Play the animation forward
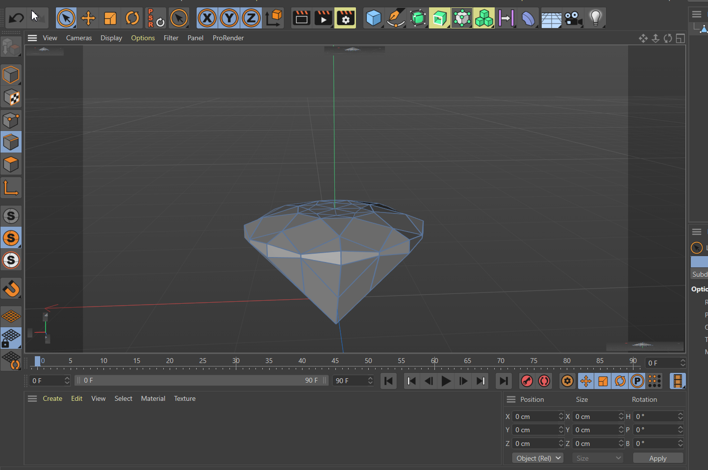 coord(446,381)
